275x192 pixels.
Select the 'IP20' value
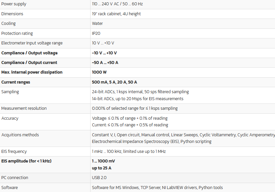coord(96,33)
